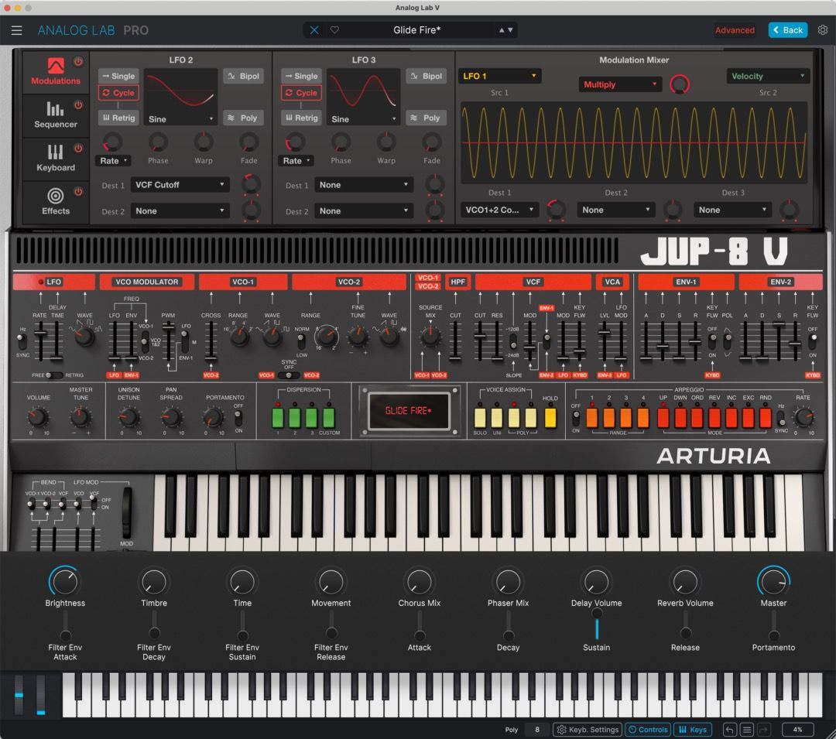Switch to the Keyboard tab
Image resolution: width=836 pixels, height=739 pixels.
point(56,158)
